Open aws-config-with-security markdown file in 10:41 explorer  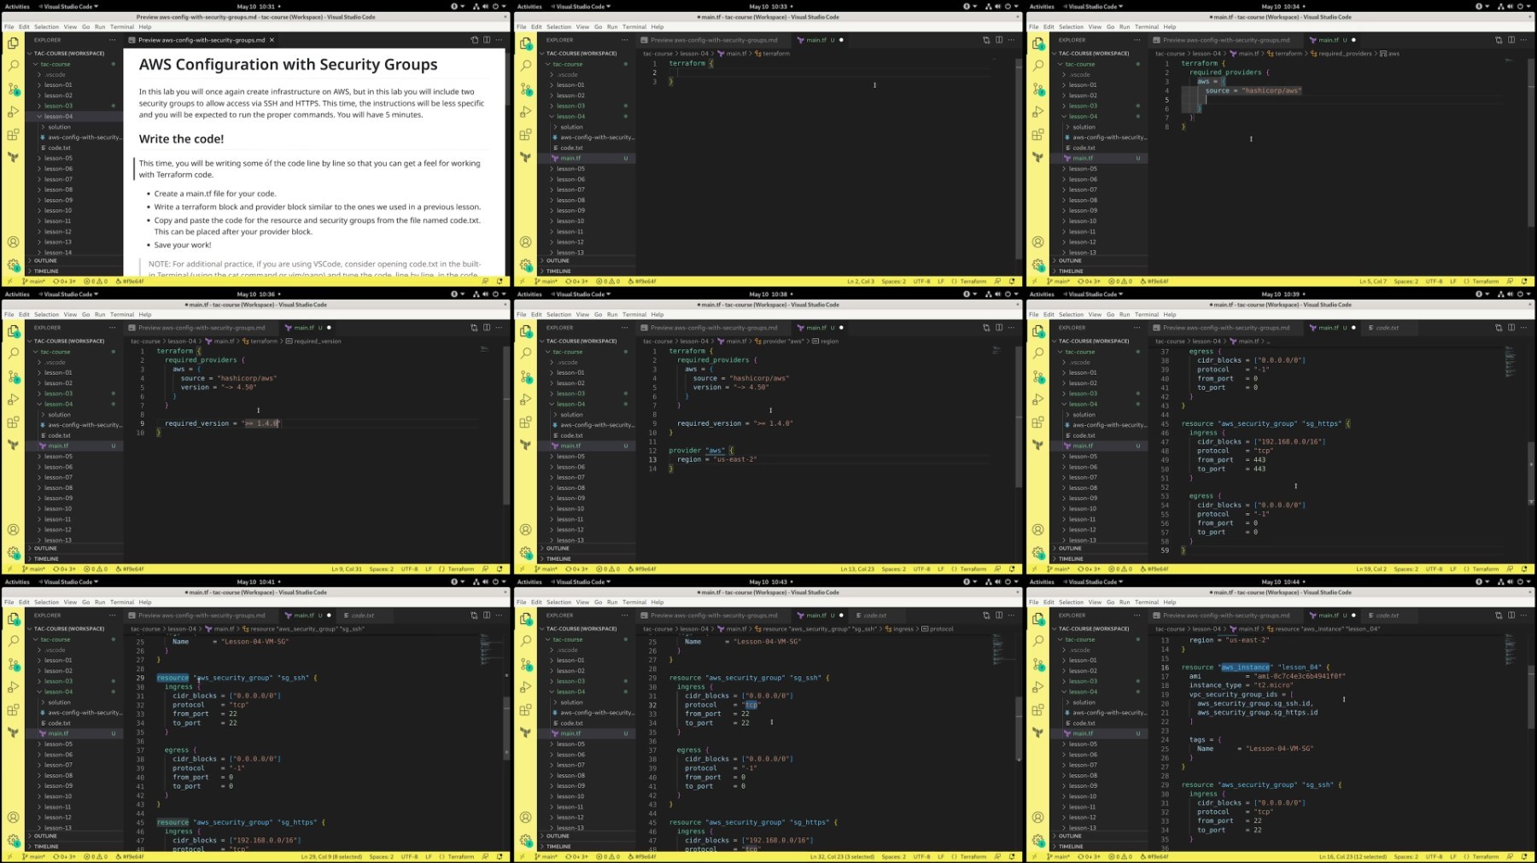coord(84,712)
